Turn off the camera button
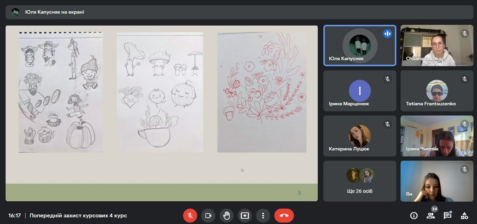Image resolution: width=477 pixels, height=224 pixels. 208,216
